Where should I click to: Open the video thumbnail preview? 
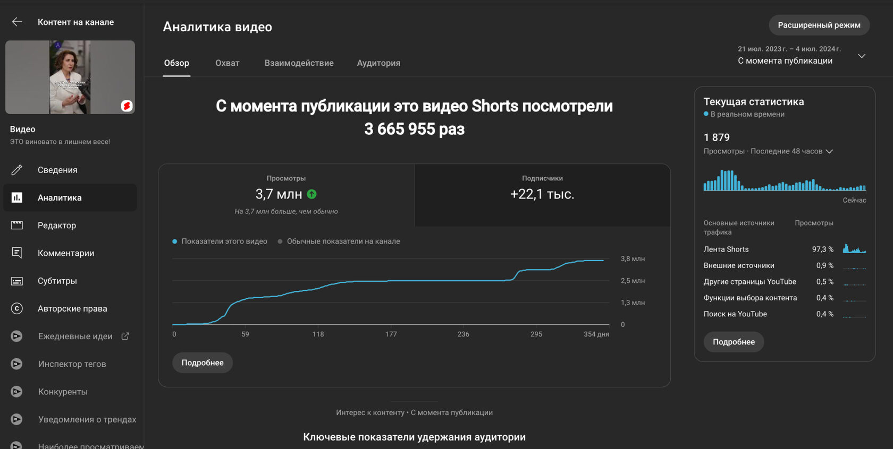(70, 77)
